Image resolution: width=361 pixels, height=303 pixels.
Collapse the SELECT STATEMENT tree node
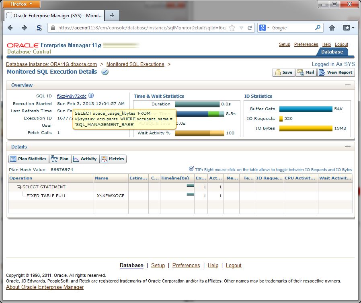[x=18, y=188]
